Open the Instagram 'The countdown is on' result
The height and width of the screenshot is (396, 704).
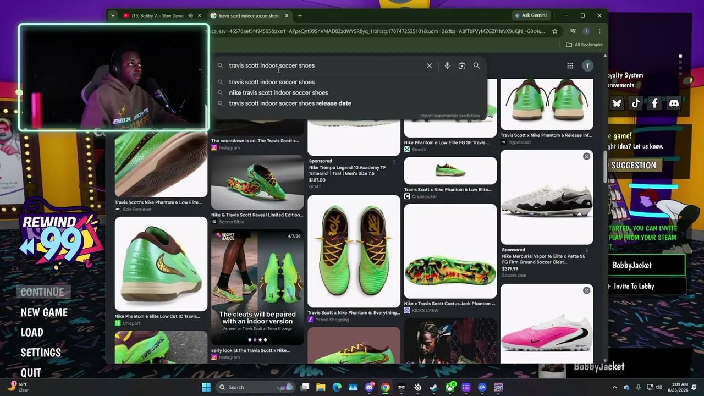pyautogui.click(x=257, y=144)
